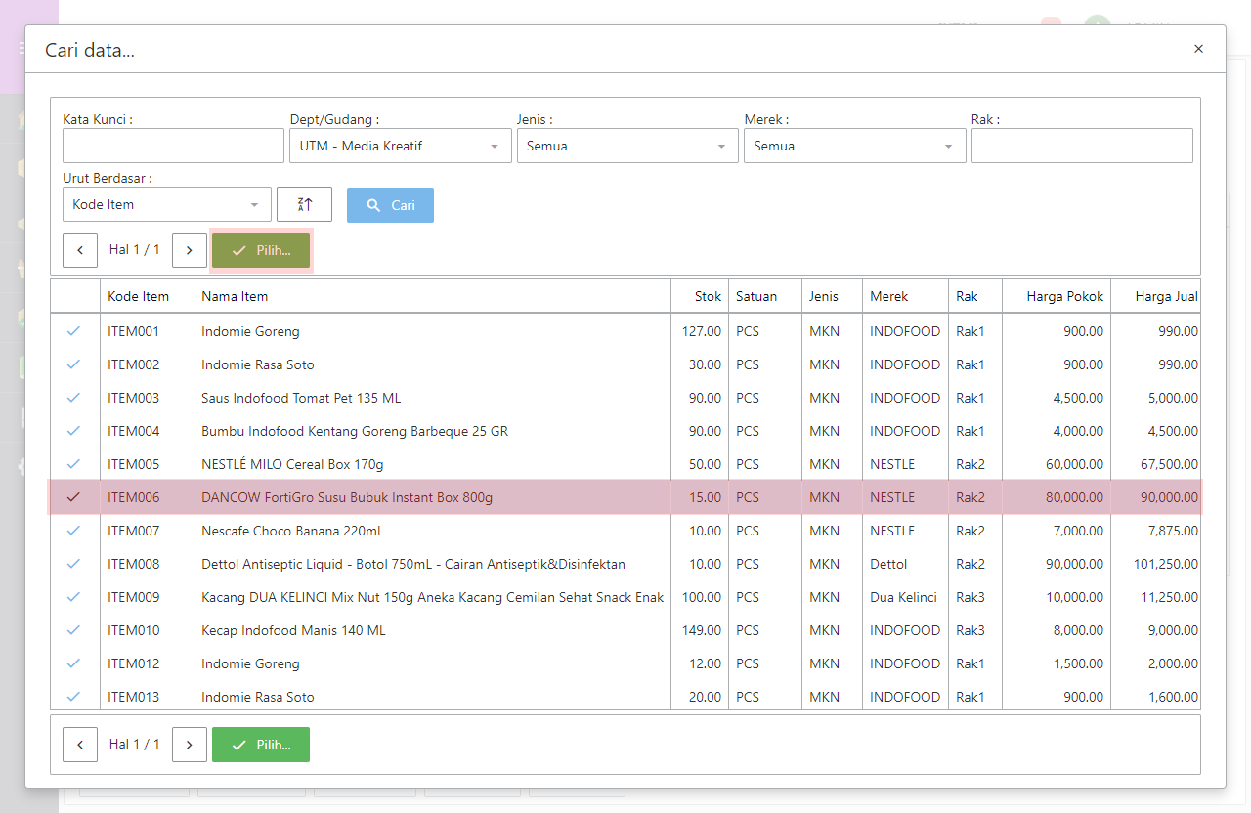Go to previous page in bottom pager
The image size is (1251, 813).
click(80, 745)
